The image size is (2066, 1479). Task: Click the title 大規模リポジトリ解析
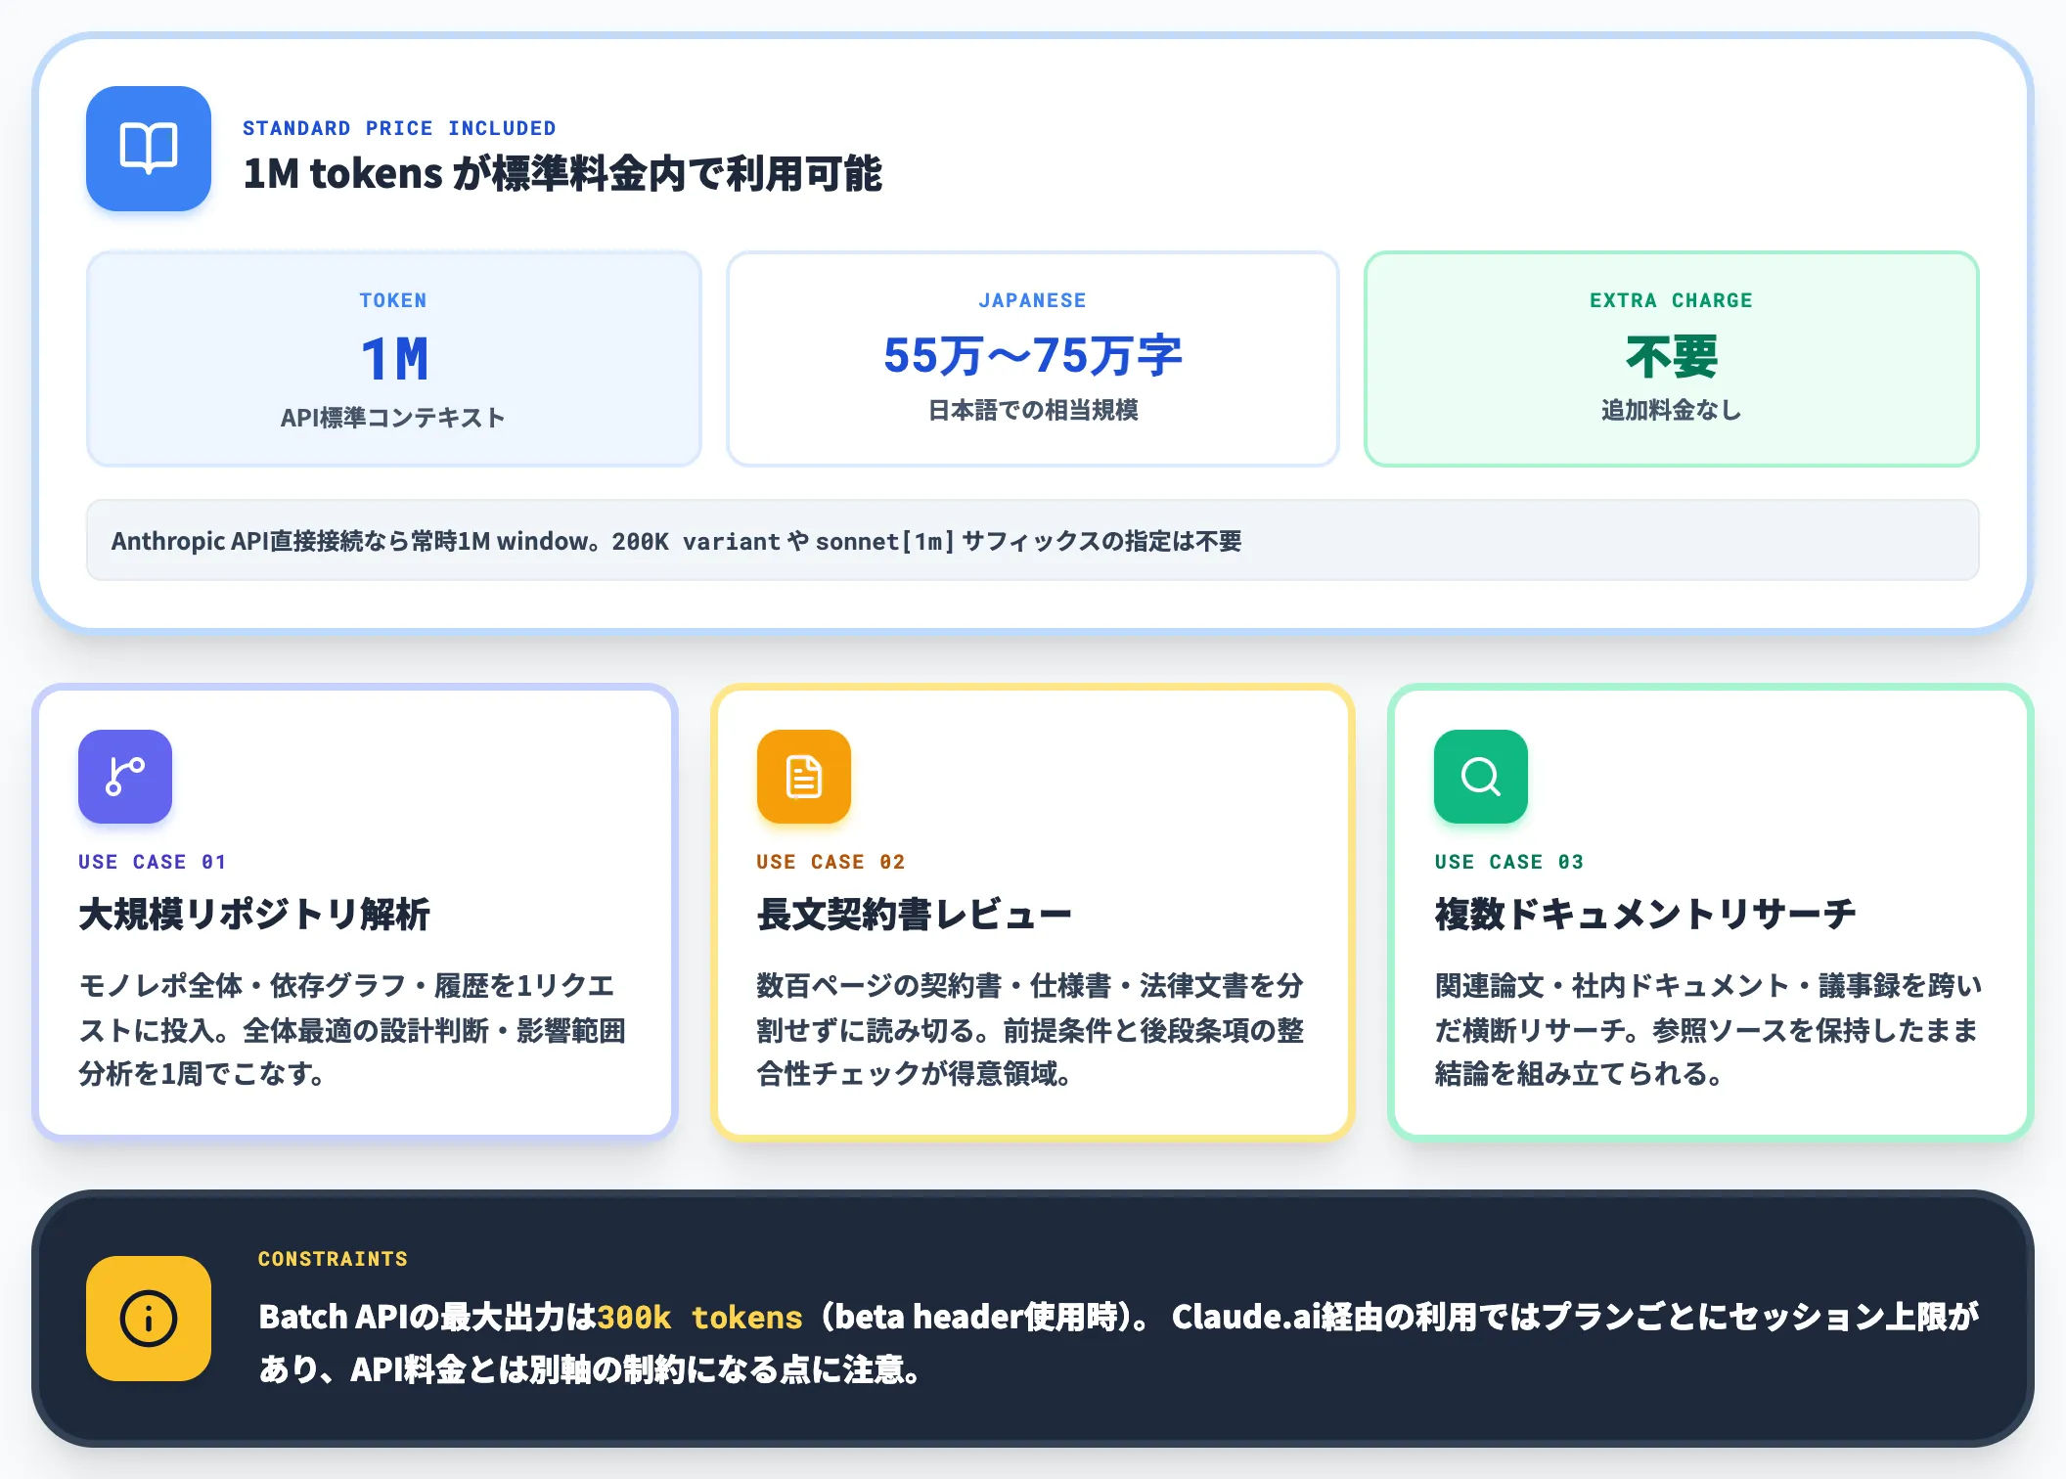pos(254,915)
